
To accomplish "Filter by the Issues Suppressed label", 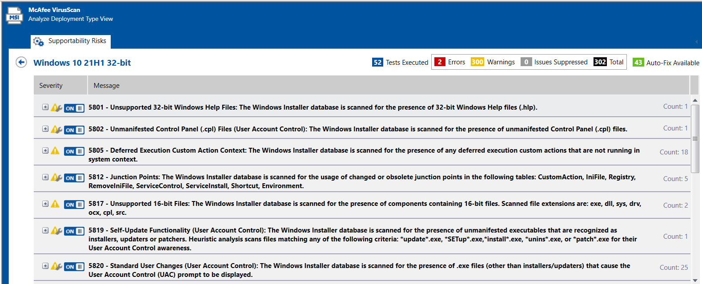I will 561,62.
